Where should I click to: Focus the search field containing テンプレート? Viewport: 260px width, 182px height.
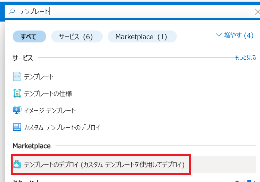(133, 12)
